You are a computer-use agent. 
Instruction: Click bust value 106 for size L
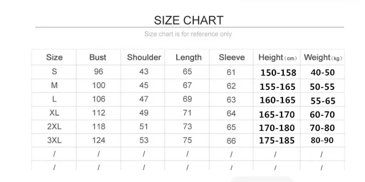point(98,99)
